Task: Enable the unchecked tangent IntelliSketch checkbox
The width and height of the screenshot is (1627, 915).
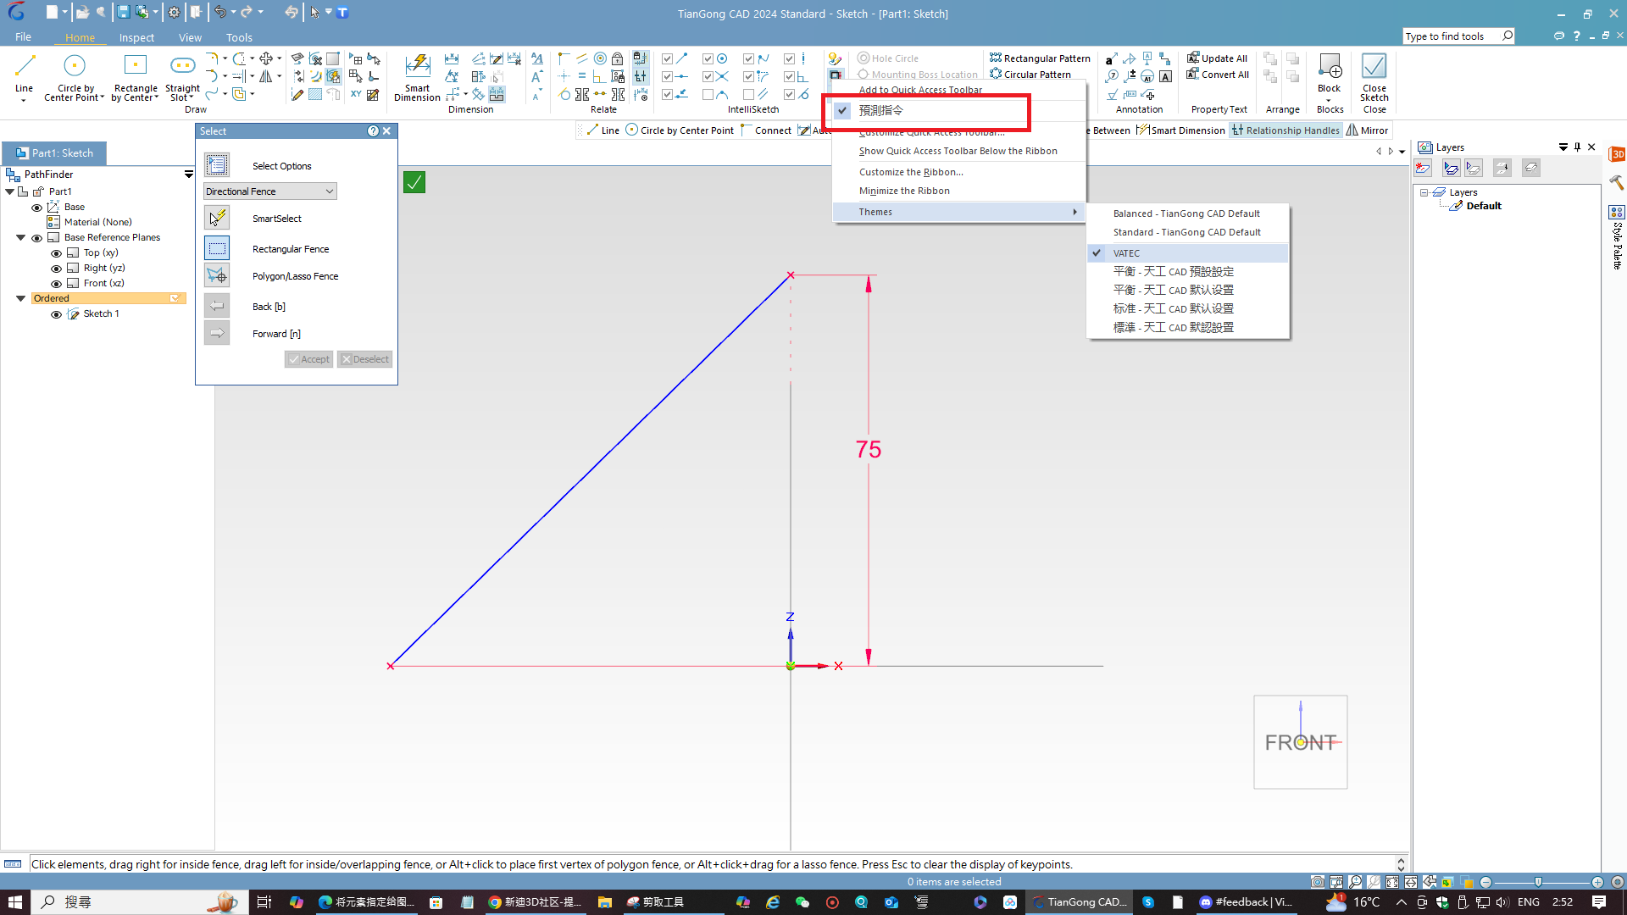Action: point(708,94)
